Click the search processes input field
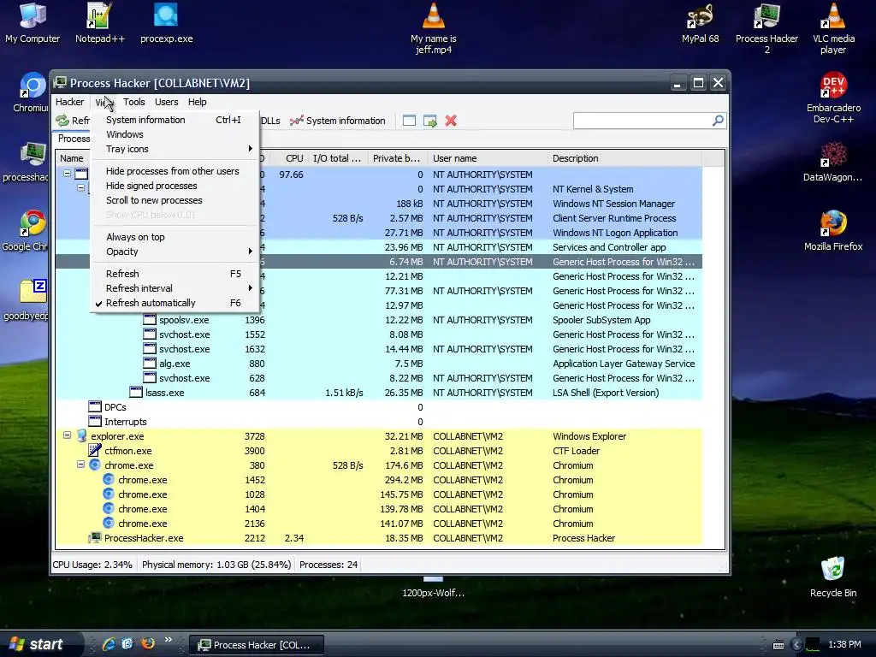Screen dimensions: 876x657 (642, 120)
